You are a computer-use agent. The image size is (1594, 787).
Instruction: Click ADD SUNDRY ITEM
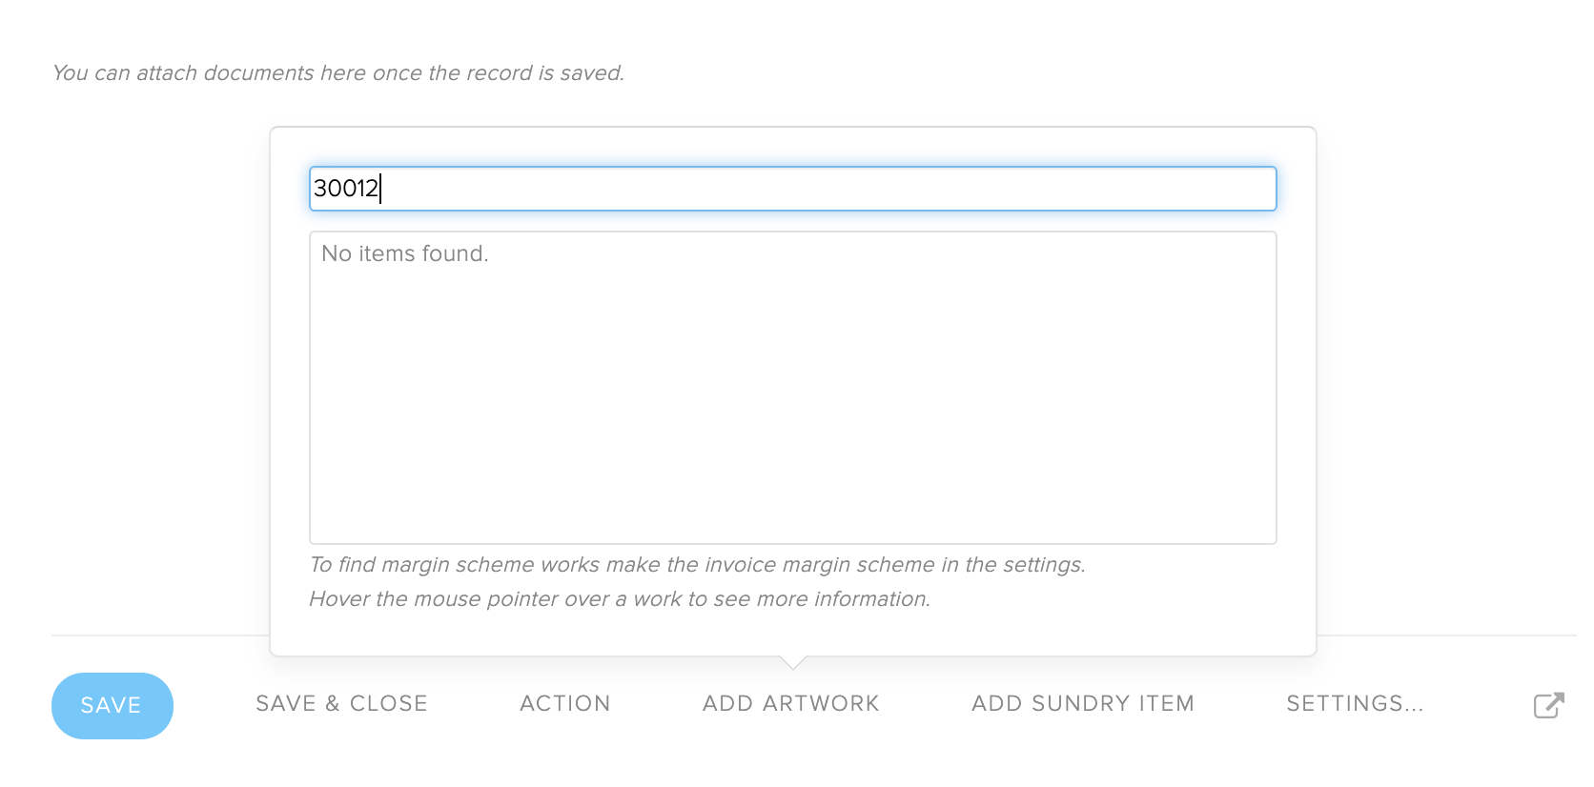(x=1083, y=704)
